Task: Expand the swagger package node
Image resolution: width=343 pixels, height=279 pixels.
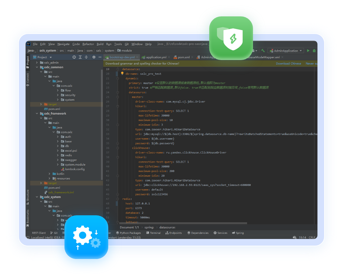Action: 58,160
